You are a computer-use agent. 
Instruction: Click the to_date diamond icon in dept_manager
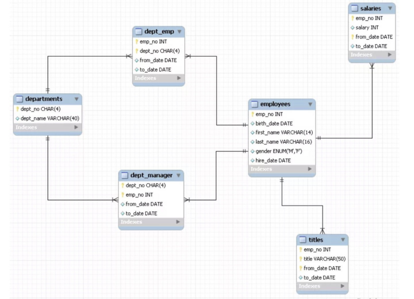tap(123, 213)
